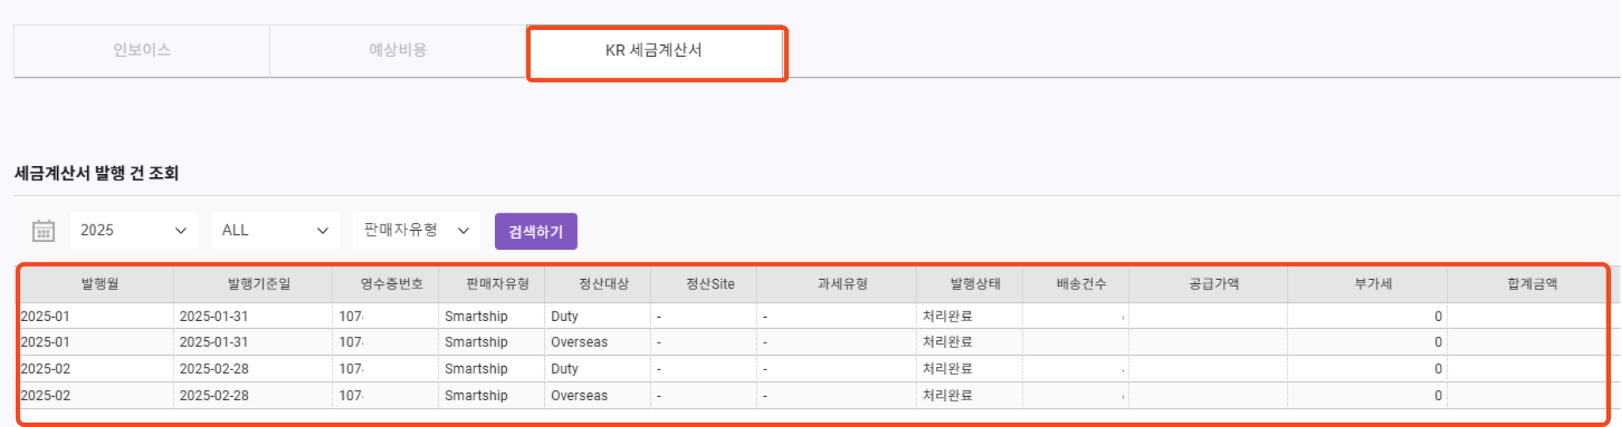
Task: Select the 2025-02 Overseas row
Action: [813, 395]
